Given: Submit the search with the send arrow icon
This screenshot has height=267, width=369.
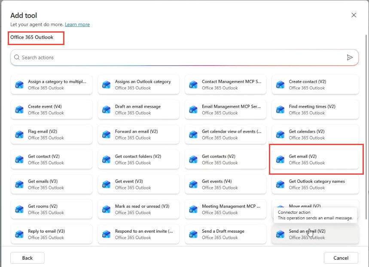Looking at the screenshot, I should [x=350, y=58].
